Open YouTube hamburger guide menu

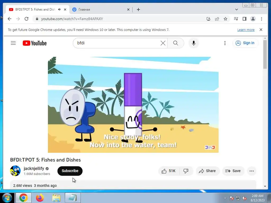click(13, 43)
